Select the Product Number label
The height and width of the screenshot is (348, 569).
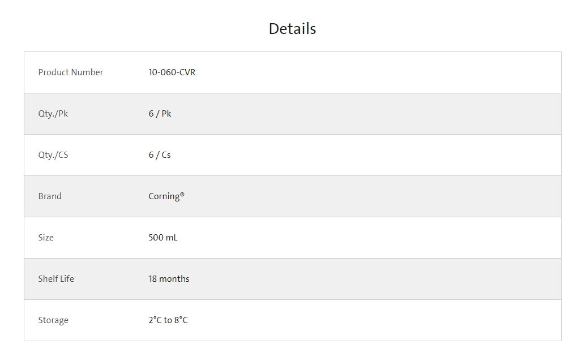click(x=70, y=72)
